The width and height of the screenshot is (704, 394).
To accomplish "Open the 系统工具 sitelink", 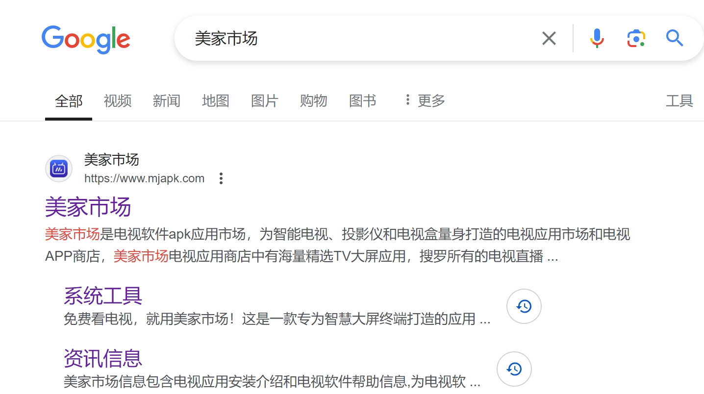I will [103, 296].
